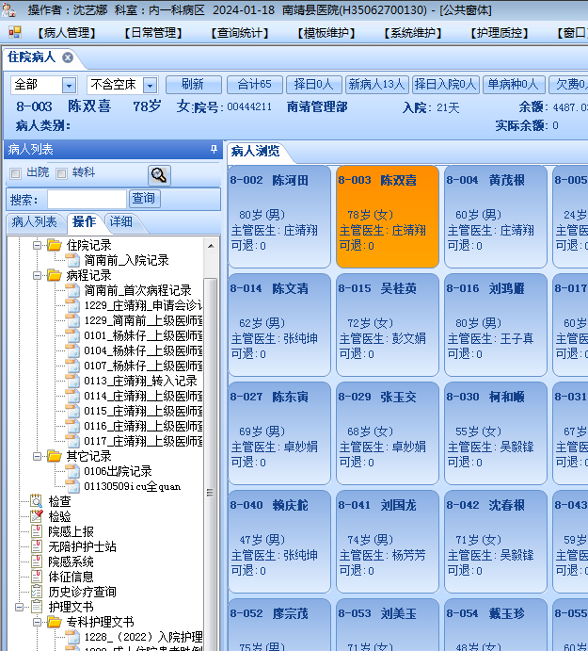Open the 日常管理 menu
This screenshot has height=651, width=588.
tap(153, 33)
